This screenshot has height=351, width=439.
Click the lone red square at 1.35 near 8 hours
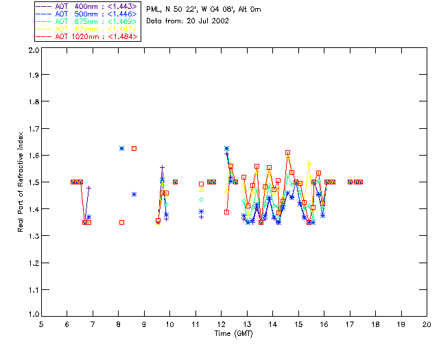click(121, 223)
